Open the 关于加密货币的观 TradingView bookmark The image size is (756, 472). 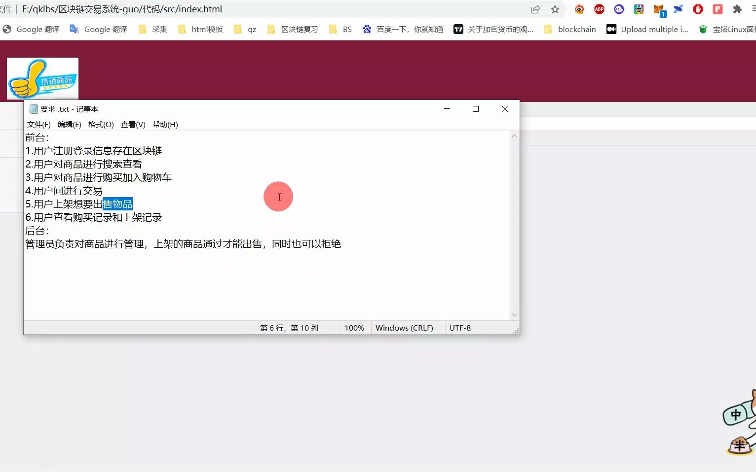(x=493, y=30)
